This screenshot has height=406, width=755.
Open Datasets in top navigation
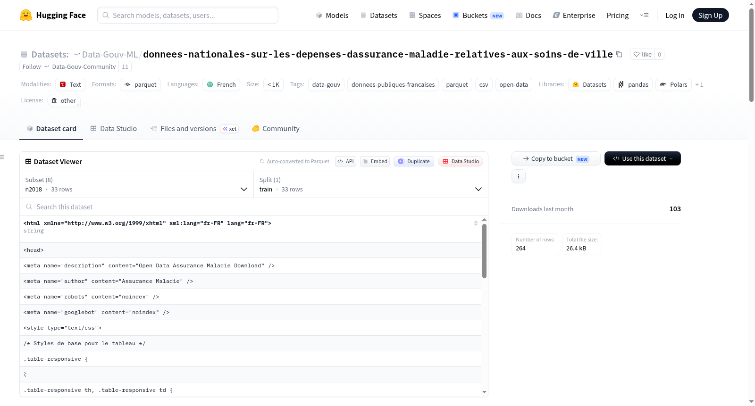[x=379, y=15]
